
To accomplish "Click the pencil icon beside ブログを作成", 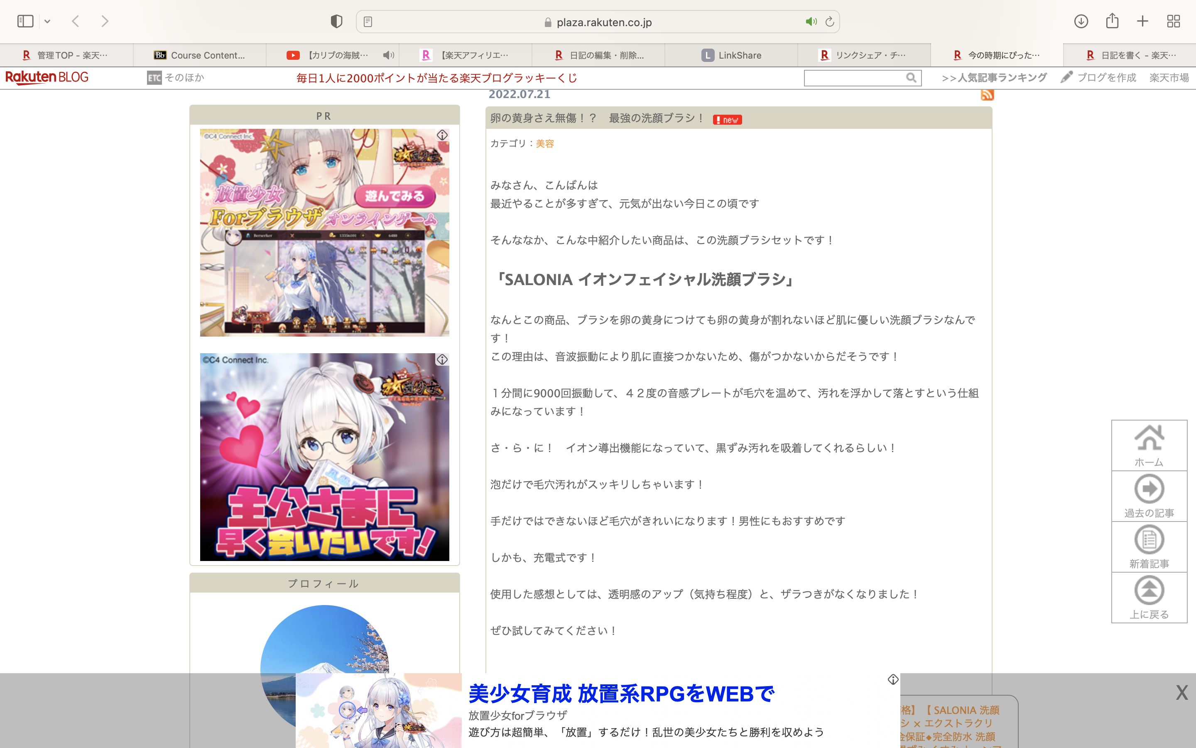I will (1066, 77).
